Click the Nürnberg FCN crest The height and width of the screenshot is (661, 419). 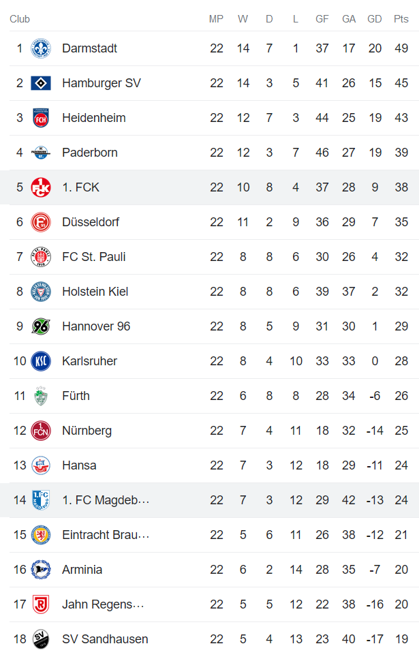click(x=41, y=431)
